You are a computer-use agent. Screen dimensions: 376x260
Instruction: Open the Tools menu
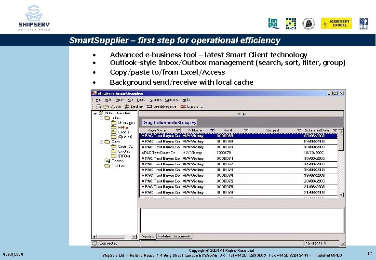click(141, 100)
